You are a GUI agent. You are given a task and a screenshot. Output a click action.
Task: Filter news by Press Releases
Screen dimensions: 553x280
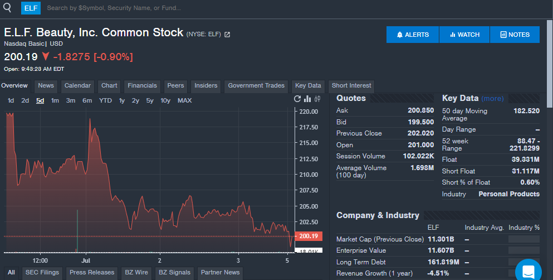pos(92,273)
